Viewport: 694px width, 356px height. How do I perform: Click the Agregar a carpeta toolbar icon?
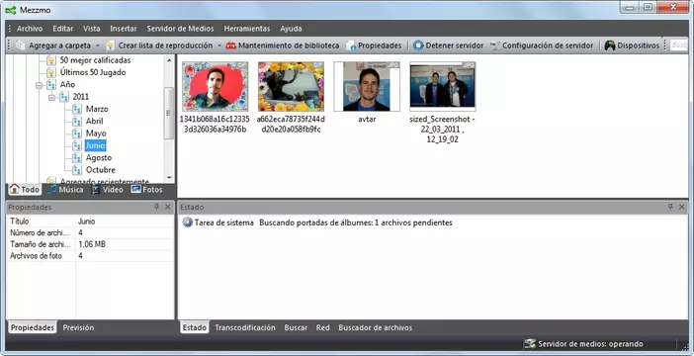pyautogui.click(x=21, y=45)
